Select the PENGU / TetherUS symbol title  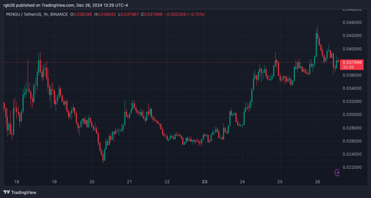point(24,14)
